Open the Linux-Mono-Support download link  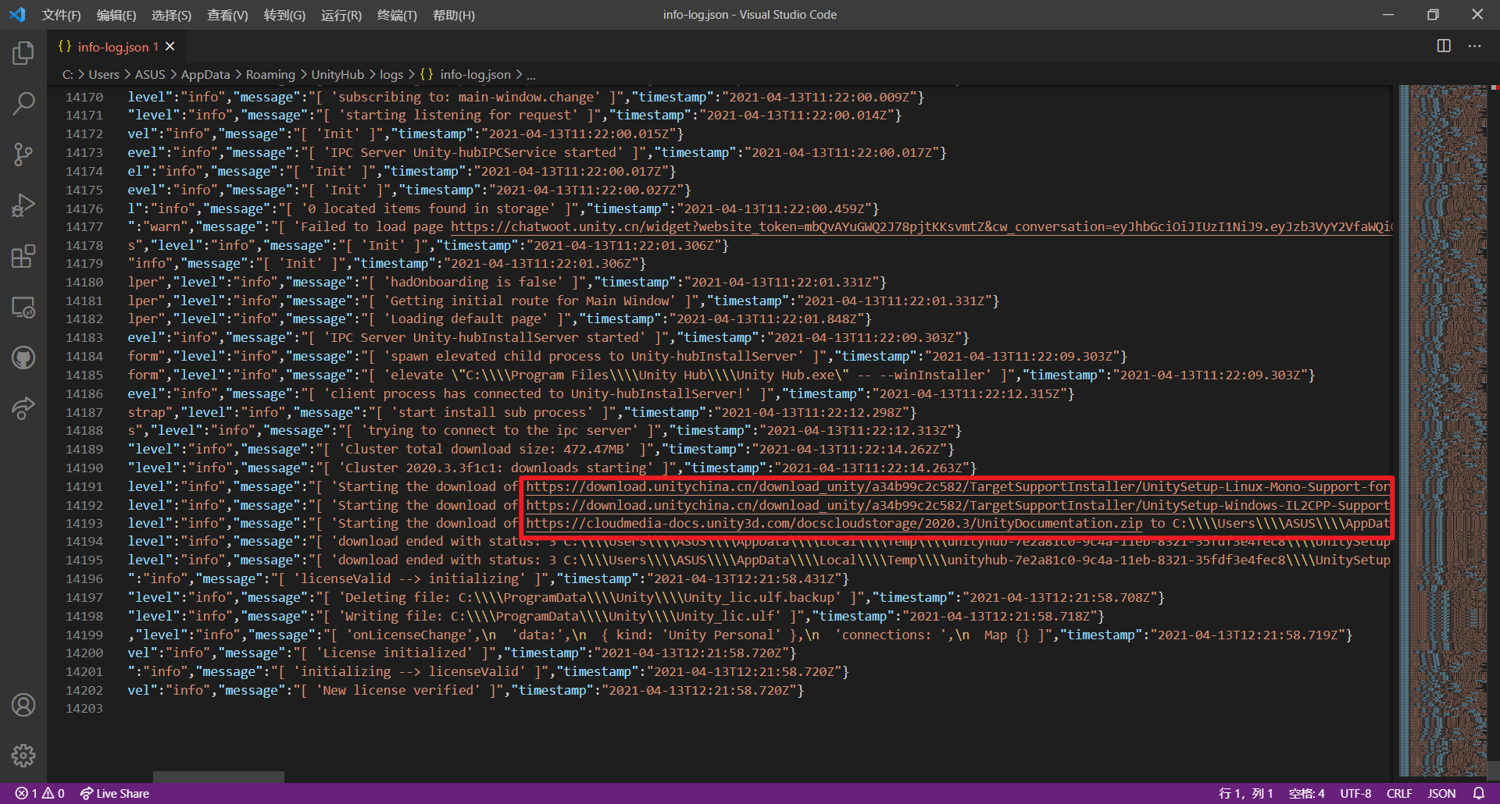click(x=958, y=486)
